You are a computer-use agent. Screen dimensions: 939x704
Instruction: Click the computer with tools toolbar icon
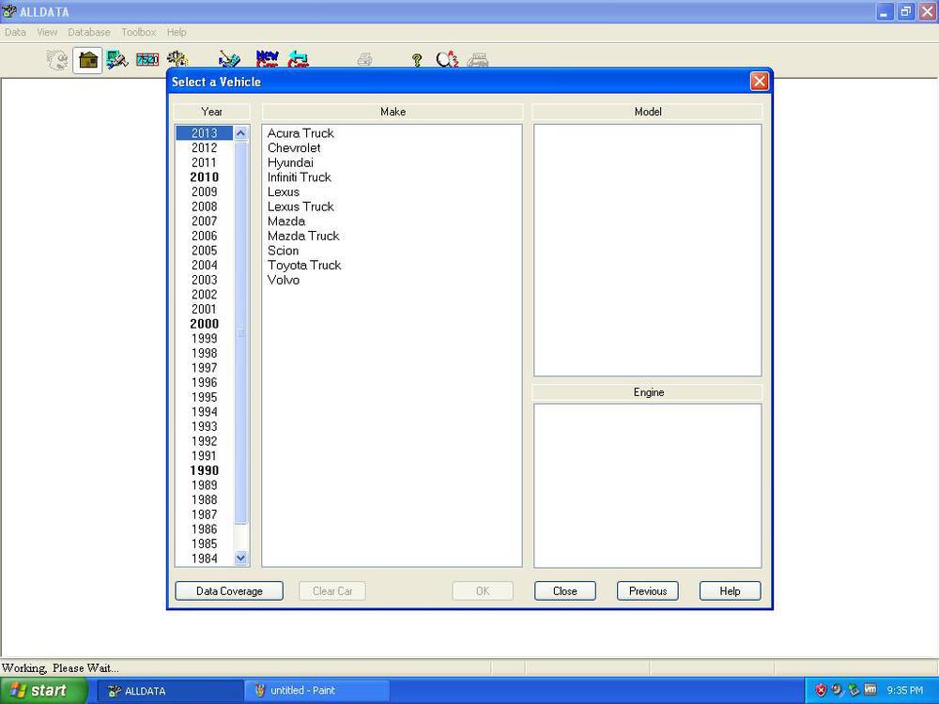(x=117, y=60)
